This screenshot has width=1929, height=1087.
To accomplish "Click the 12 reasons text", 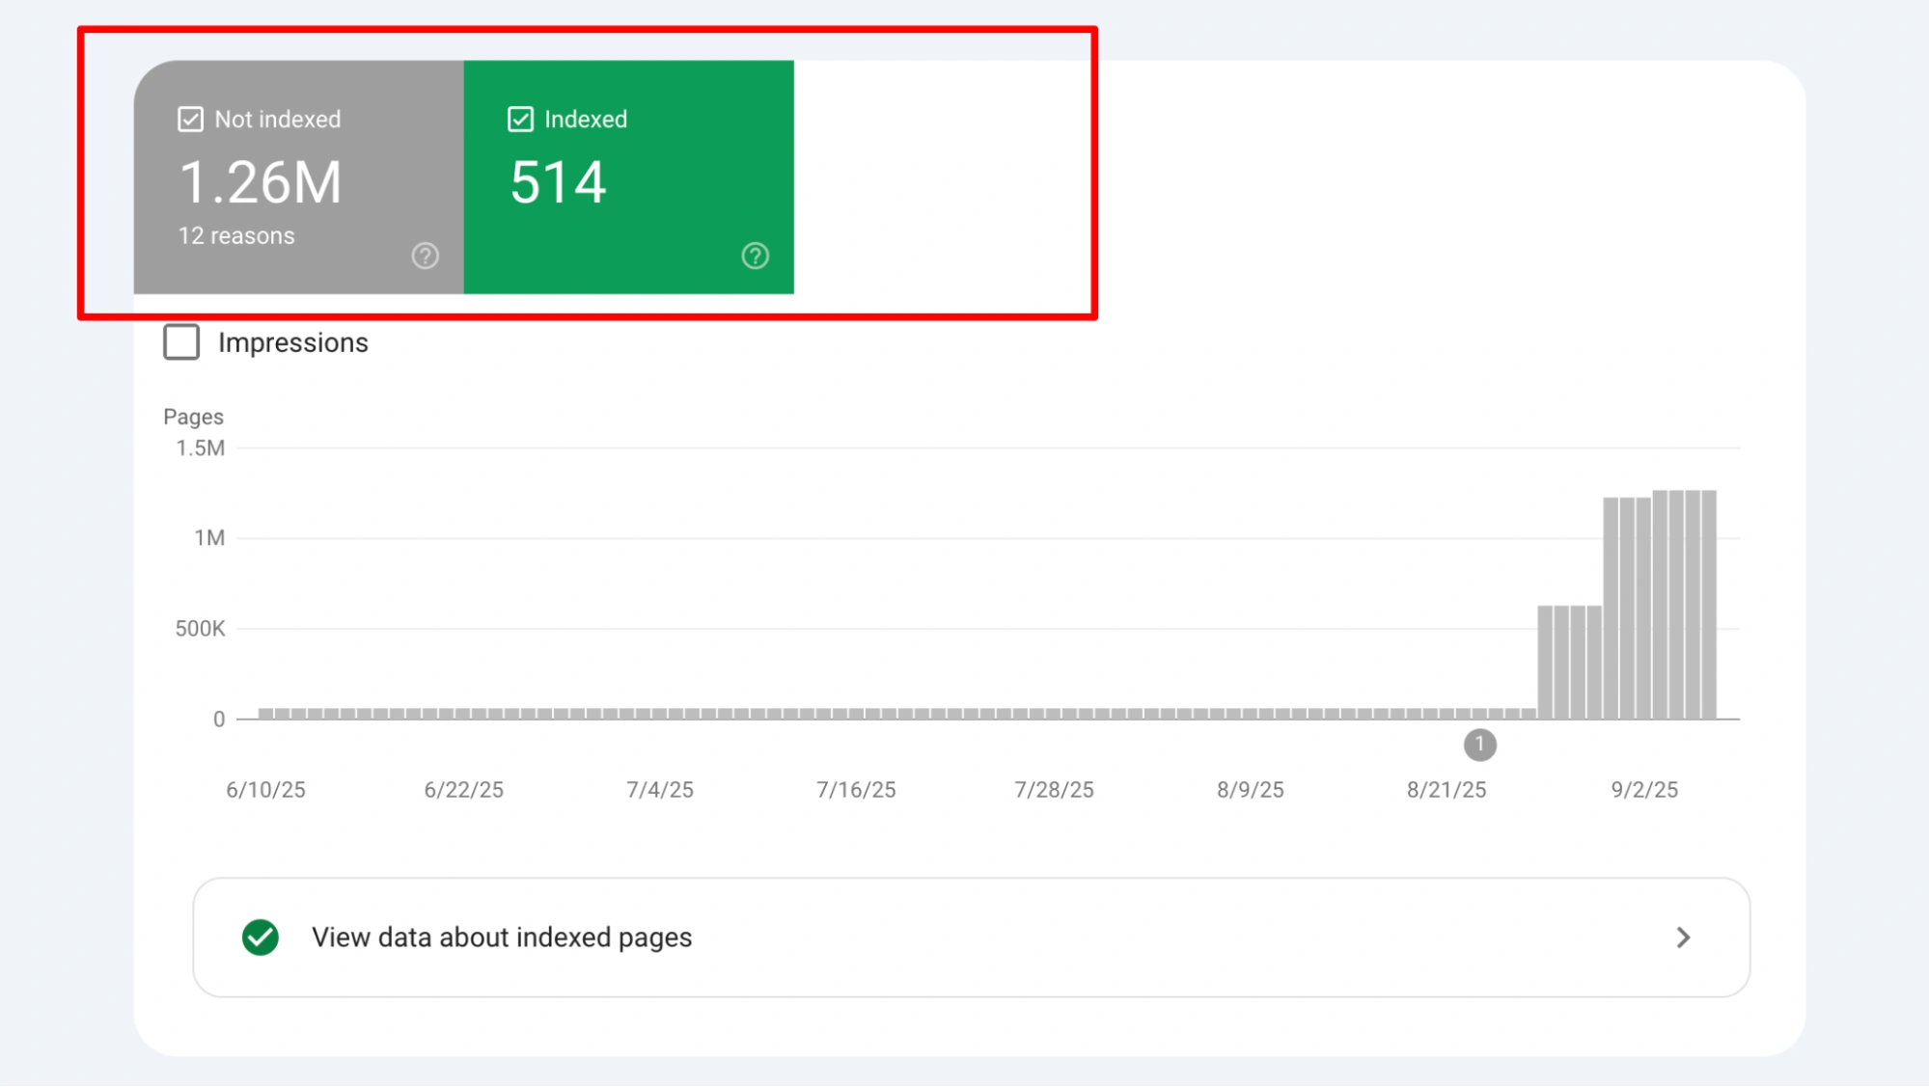I will point(236,236).
